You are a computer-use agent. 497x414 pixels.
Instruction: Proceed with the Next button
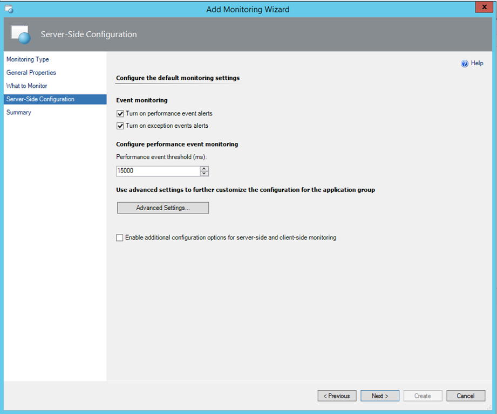pyautogui.click(x=380, y=396)
